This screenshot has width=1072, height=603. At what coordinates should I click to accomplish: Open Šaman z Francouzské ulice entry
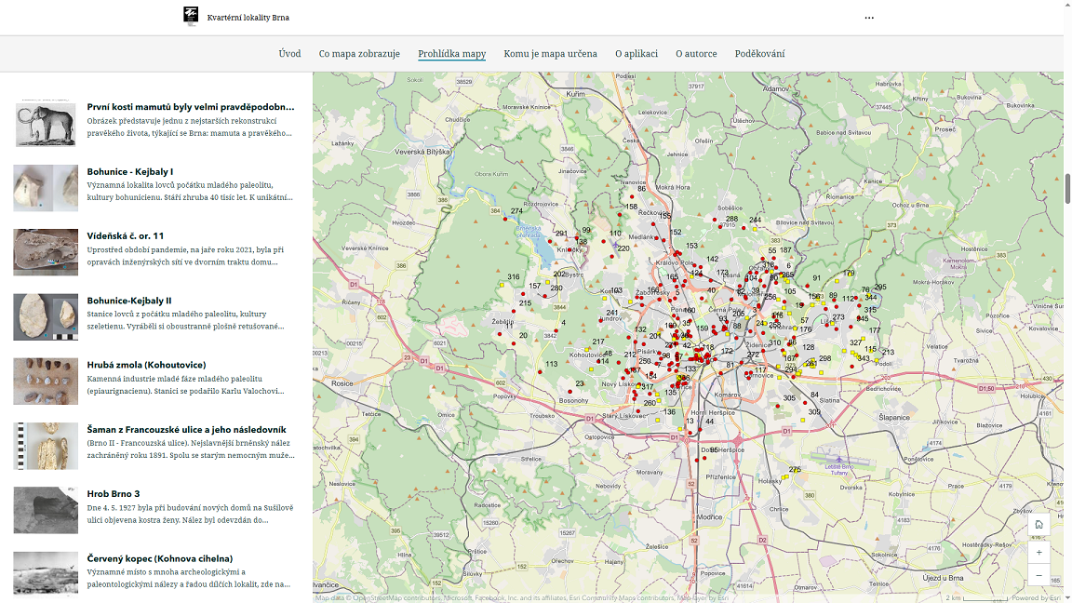pos(186,430)
